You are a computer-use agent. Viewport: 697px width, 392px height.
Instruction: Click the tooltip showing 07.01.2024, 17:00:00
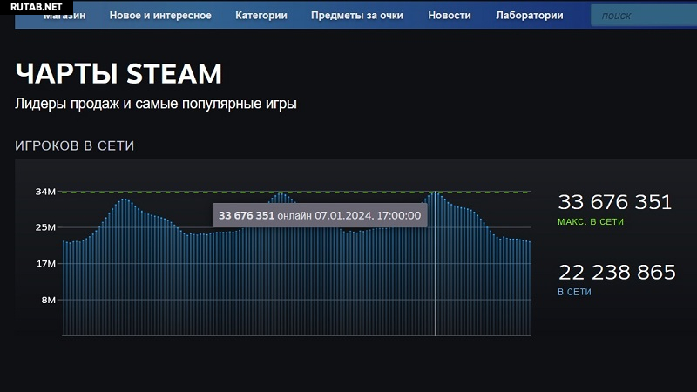[x=320, y=215]
